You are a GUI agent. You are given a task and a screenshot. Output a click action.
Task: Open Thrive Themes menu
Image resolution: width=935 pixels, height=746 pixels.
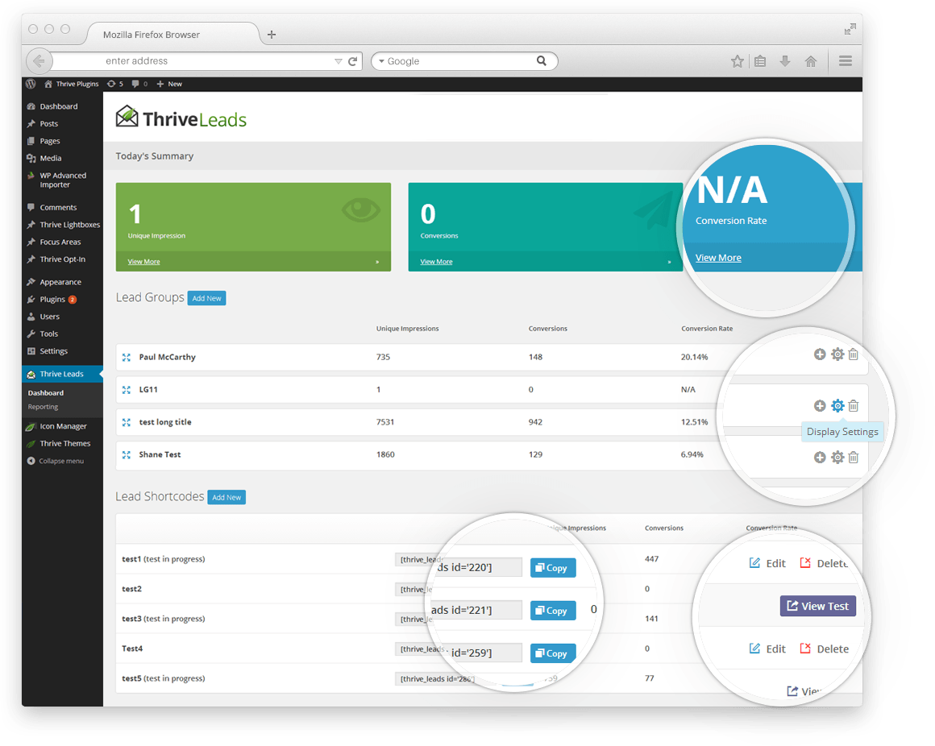65,444
